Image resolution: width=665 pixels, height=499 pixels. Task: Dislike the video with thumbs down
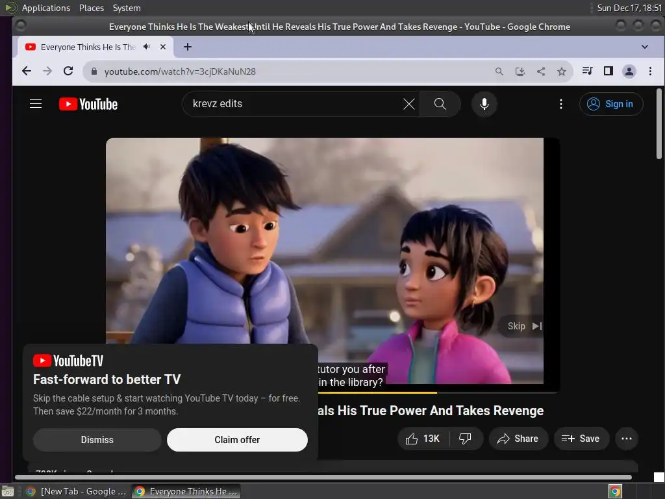(465, 439)
